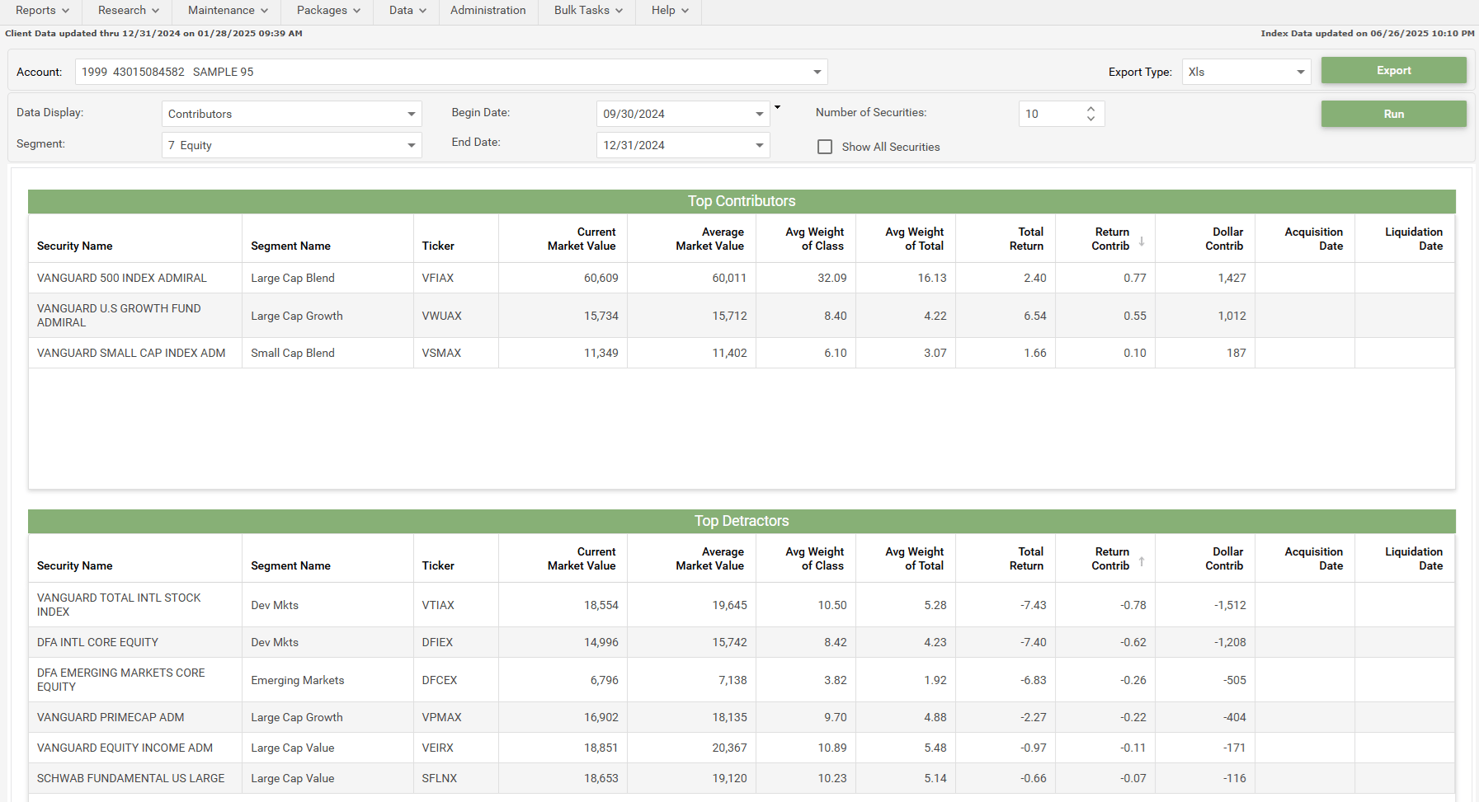Open the Data menu
This screenshot has height=802, width=1479.
tap(407, 11)
